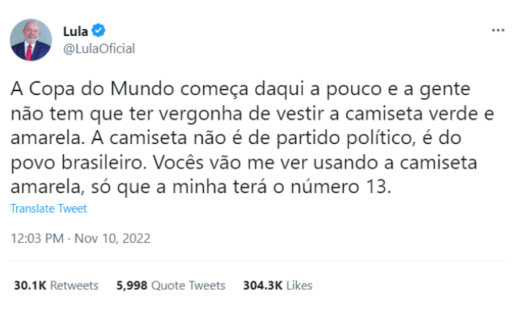Viewport: 526px width, 312px height.
Task: Click the 30.1K retweet count number
Action: (31, 285)
